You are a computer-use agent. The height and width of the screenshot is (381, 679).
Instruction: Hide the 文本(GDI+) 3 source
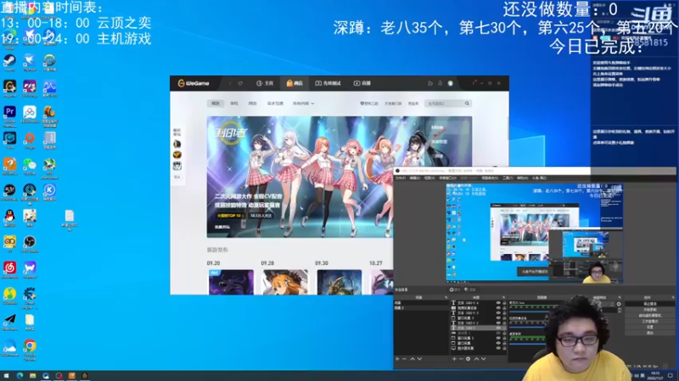point(498,312)
